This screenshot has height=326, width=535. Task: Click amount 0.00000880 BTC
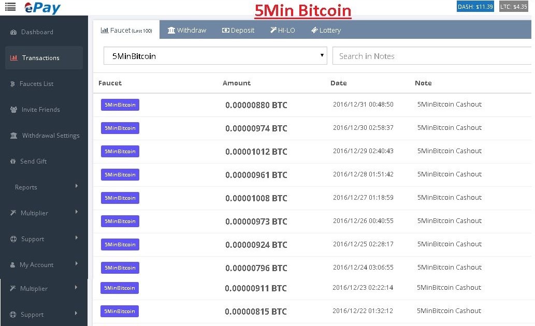tap(256, 105)
